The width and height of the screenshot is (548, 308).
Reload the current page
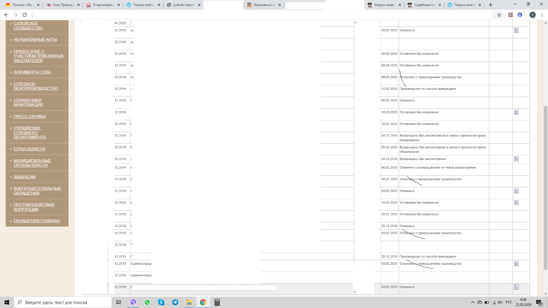tap(24, 15)
